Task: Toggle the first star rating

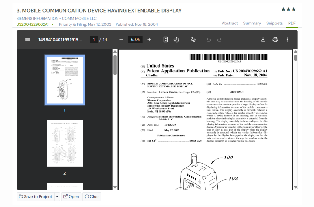Action: coord(283,9)
